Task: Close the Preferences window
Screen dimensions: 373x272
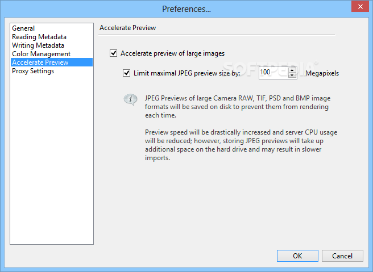Action: pos(360,6)
